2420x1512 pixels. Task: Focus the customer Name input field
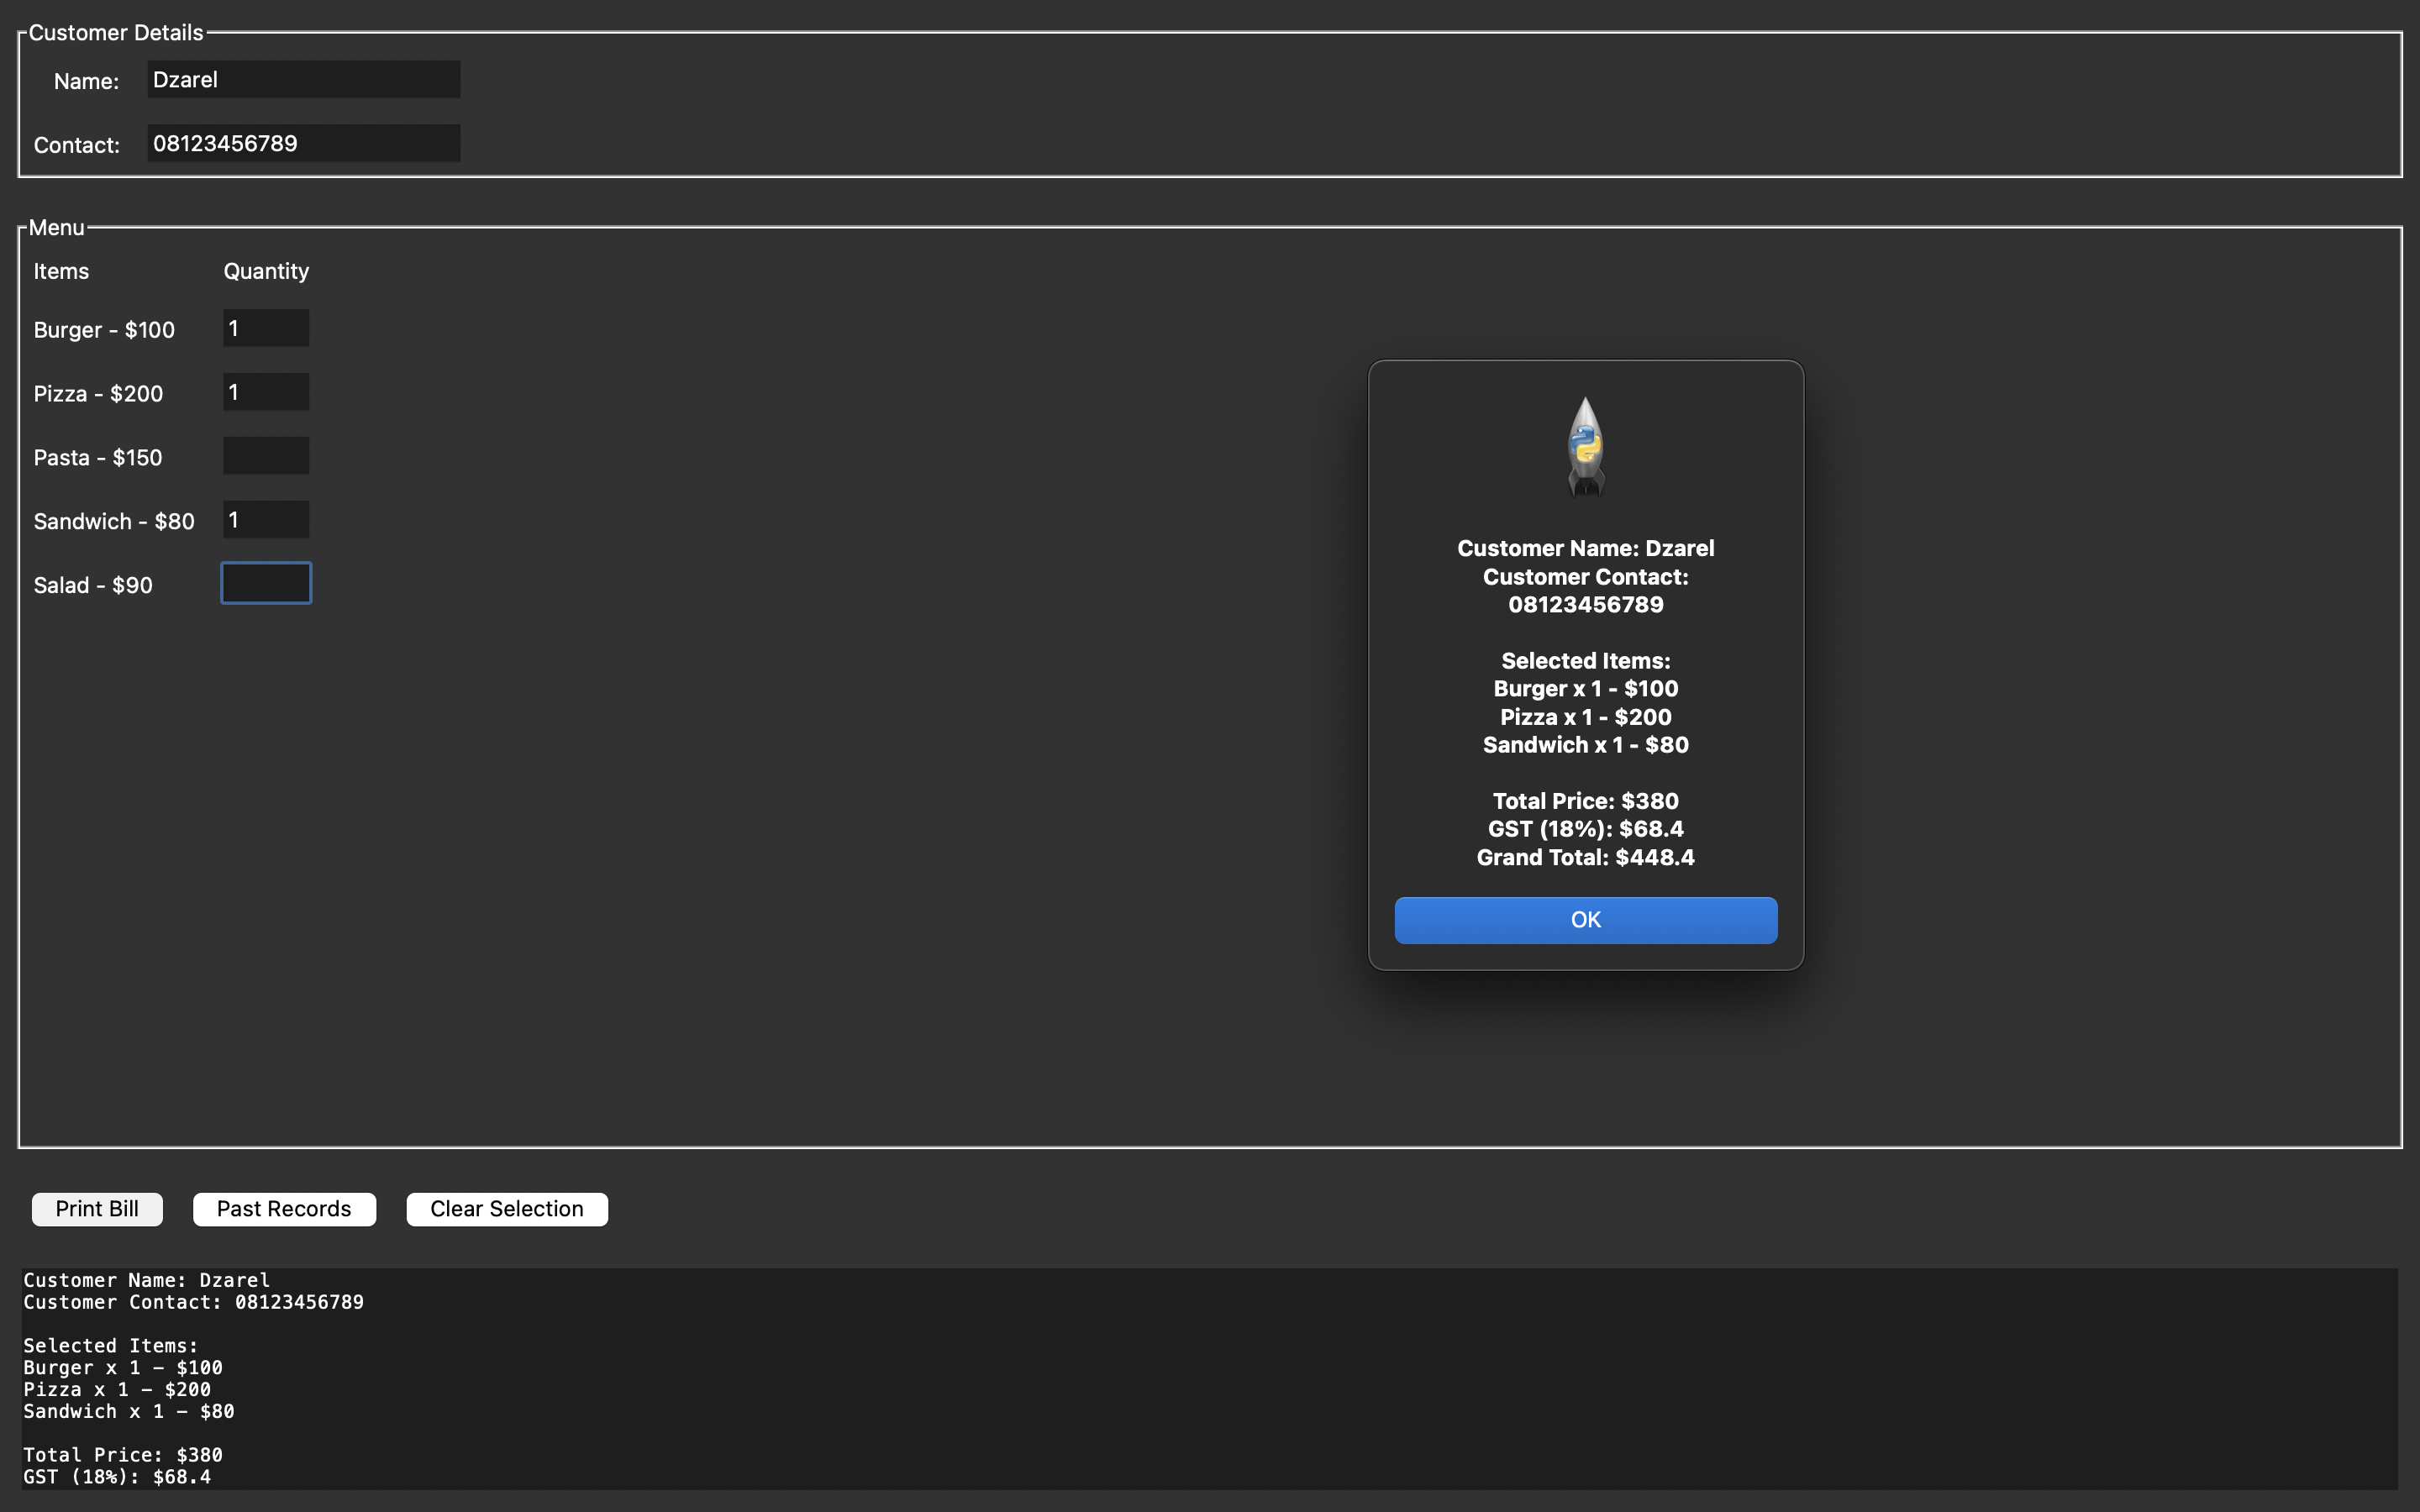303,80
